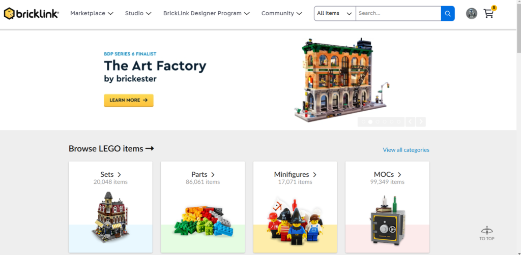Show the next banner slide arrow
Screen dimensions: 521x255
click(x=421, y=122)
